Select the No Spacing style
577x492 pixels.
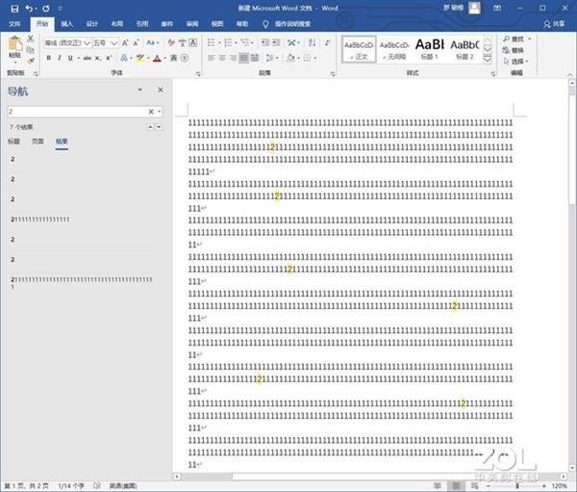pyautogui.click(x=394, y=49)
